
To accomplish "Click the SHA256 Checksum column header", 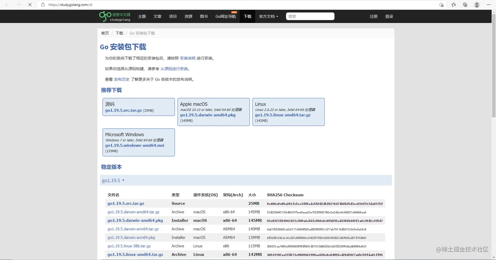I will pos(285,195).
